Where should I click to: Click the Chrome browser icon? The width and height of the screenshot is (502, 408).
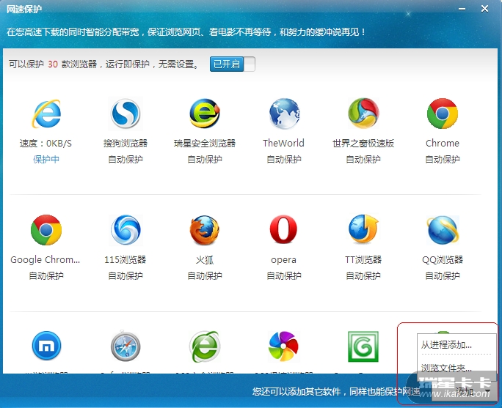pos(443,114)
